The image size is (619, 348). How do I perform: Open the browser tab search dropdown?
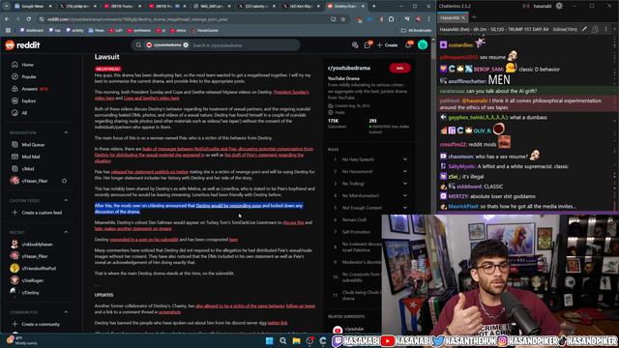(6, 6)
